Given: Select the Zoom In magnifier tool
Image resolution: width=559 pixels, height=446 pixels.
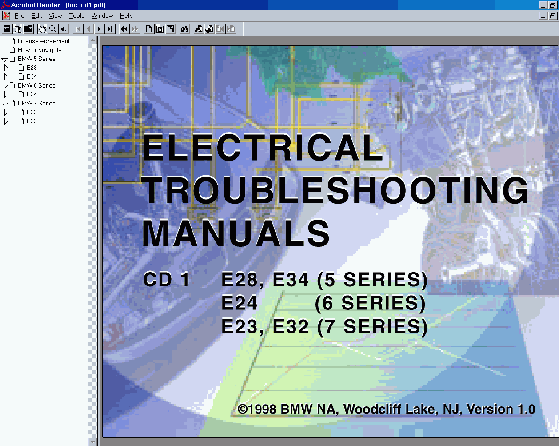Looking at the screenshot, I should [x=53, y=29].
